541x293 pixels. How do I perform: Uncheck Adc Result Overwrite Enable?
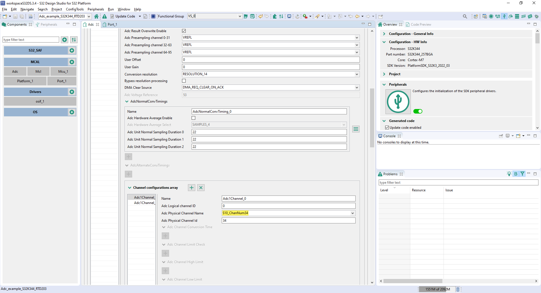tap(184, 31)
